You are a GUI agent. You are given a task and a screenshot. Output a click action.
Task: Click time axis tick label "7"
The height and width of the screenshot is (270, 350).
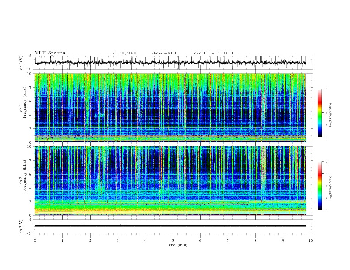[228, 240]
